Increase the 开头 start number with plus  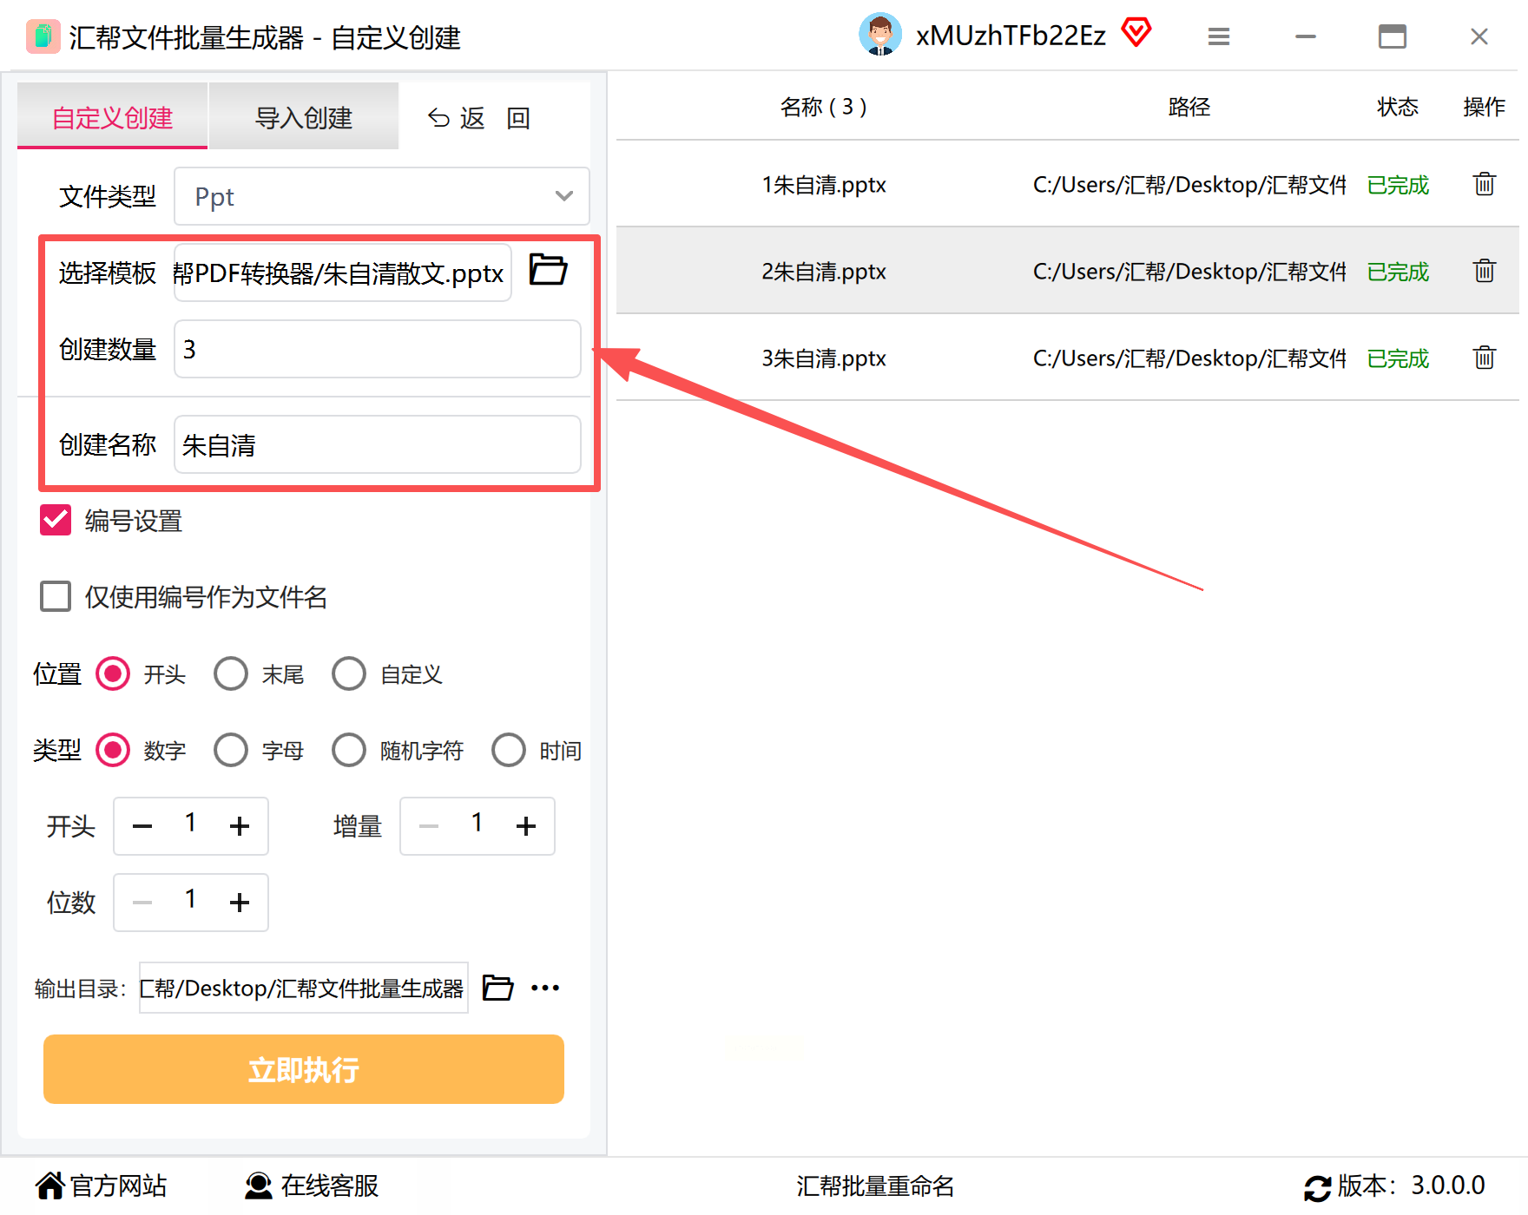(x=240, y=826)
